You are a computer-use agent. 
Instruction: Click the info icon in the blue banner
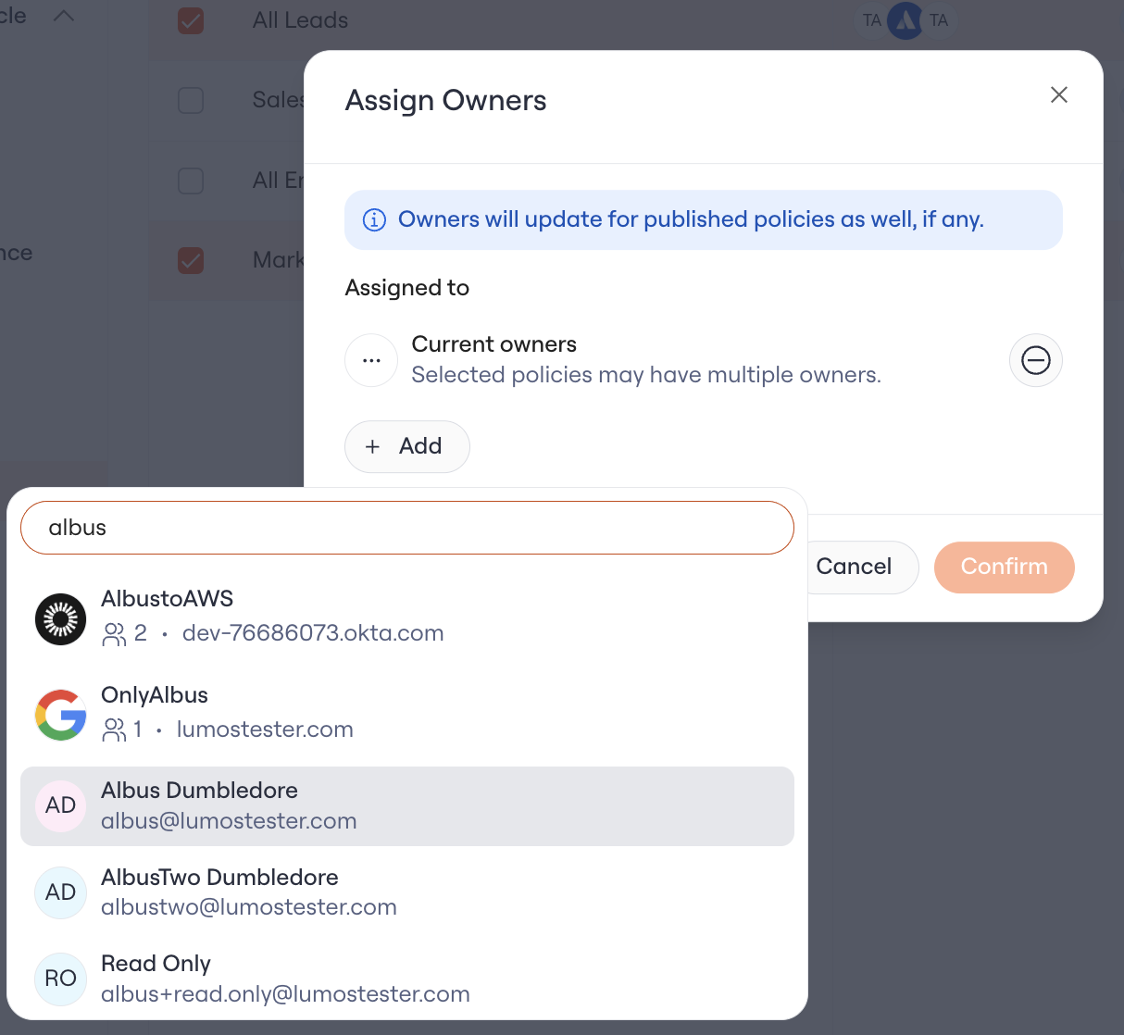coord(374,219)
